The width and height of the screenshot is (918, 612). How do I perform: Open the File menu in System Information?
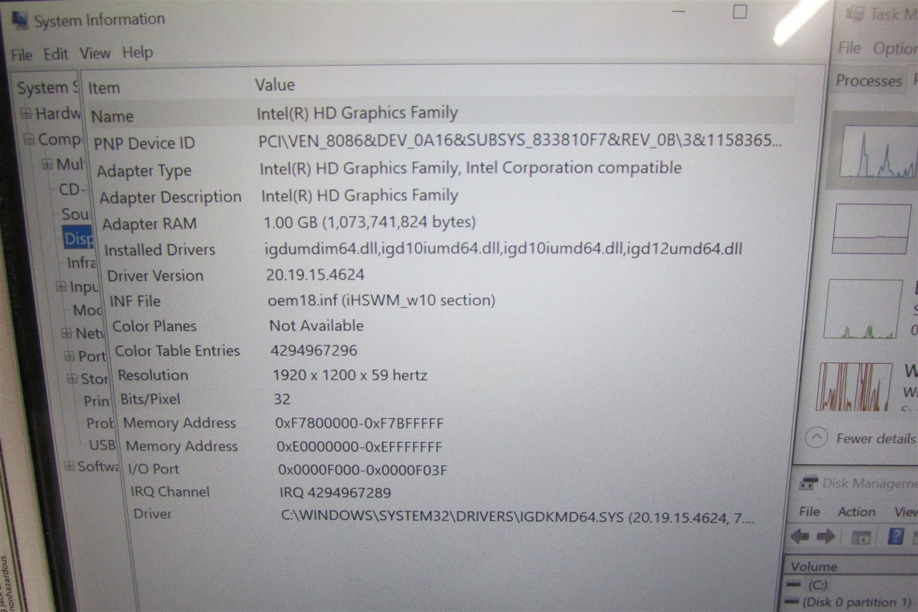pyautogui.click(x=22, y=54)
